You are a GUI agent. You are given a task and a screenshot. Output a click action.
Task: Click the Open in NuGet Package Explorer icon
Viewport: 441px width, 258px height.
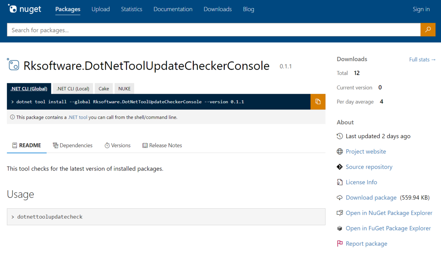pos(339,213)
